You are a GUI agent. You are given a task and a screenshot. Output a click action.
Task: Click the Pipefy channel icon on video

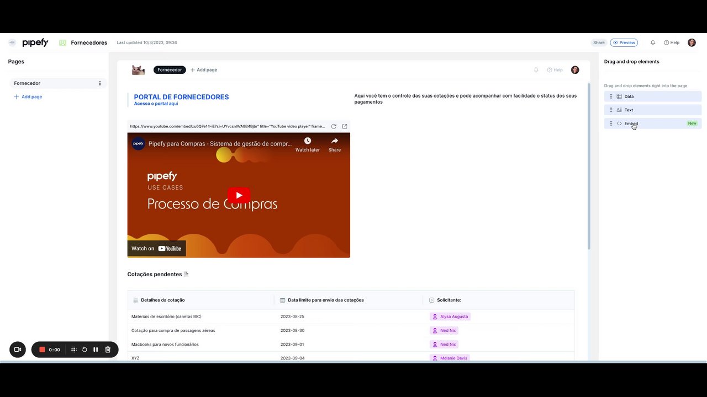(138, 143)
